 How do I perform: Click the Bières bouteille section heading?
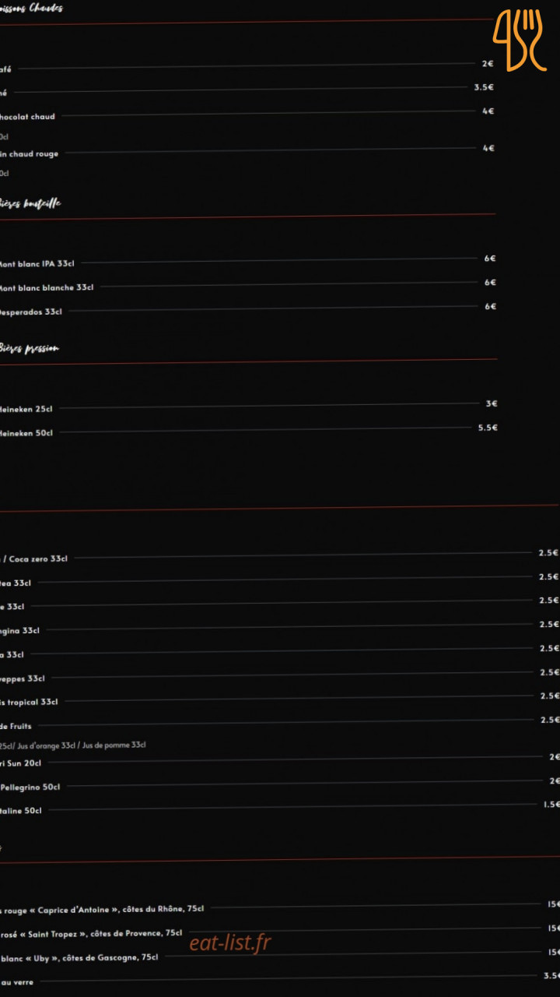click(x=30, y=203)
